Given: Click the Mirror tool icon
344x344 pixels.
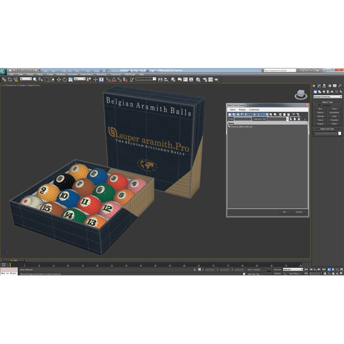Looking at the screenshot, I should pos(160,79).
